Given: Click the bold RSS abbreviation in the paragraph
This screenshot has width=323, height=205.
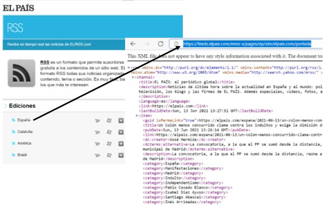Looking at the screenshot, I should (45, 62).
